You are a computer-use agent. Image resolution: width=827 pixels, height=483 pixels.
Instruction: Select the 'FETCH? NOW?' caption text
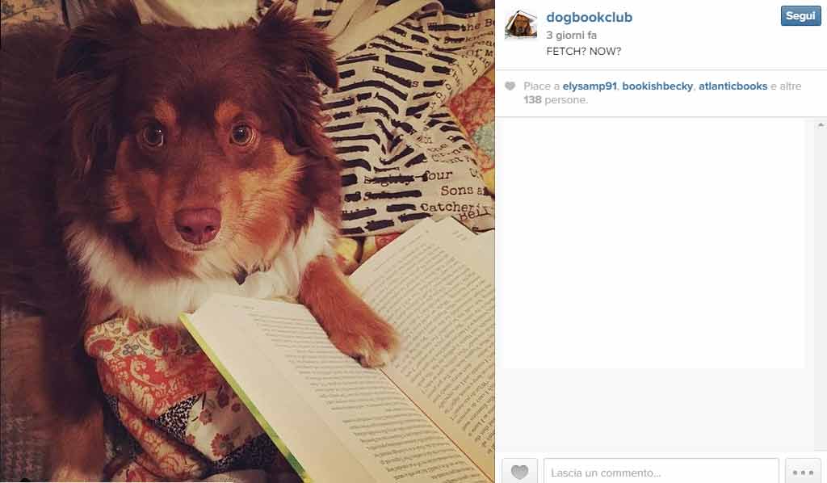pyautogui.click(x=583, y=51)
